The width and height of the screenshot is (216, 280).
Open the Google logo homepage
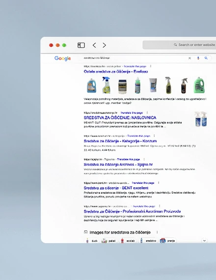click(63, 58)
